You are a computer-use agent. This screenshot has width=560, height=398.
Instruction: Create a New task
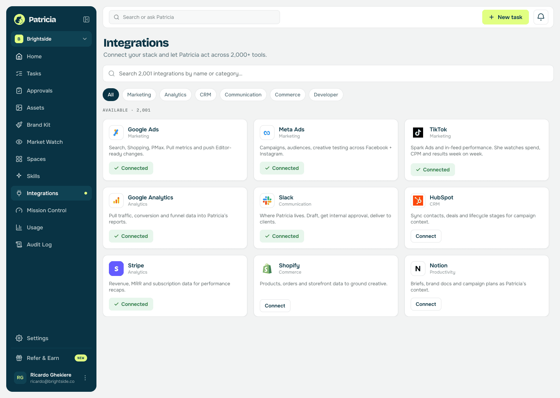[x=506, y=17]
